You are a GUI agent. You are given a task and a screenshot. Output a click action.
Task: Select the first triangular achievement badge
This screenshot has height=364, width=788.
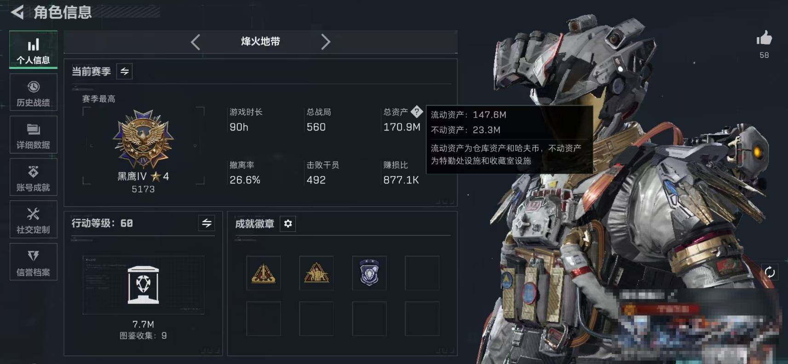coord(264,273)
